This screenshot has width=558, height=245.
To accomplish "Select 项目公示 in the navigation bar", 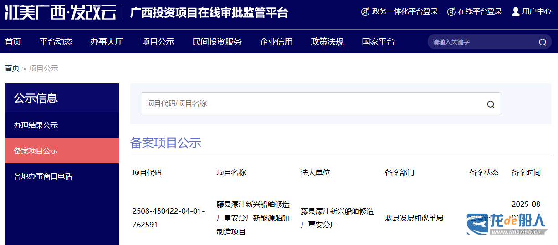I will click(158, 42).
